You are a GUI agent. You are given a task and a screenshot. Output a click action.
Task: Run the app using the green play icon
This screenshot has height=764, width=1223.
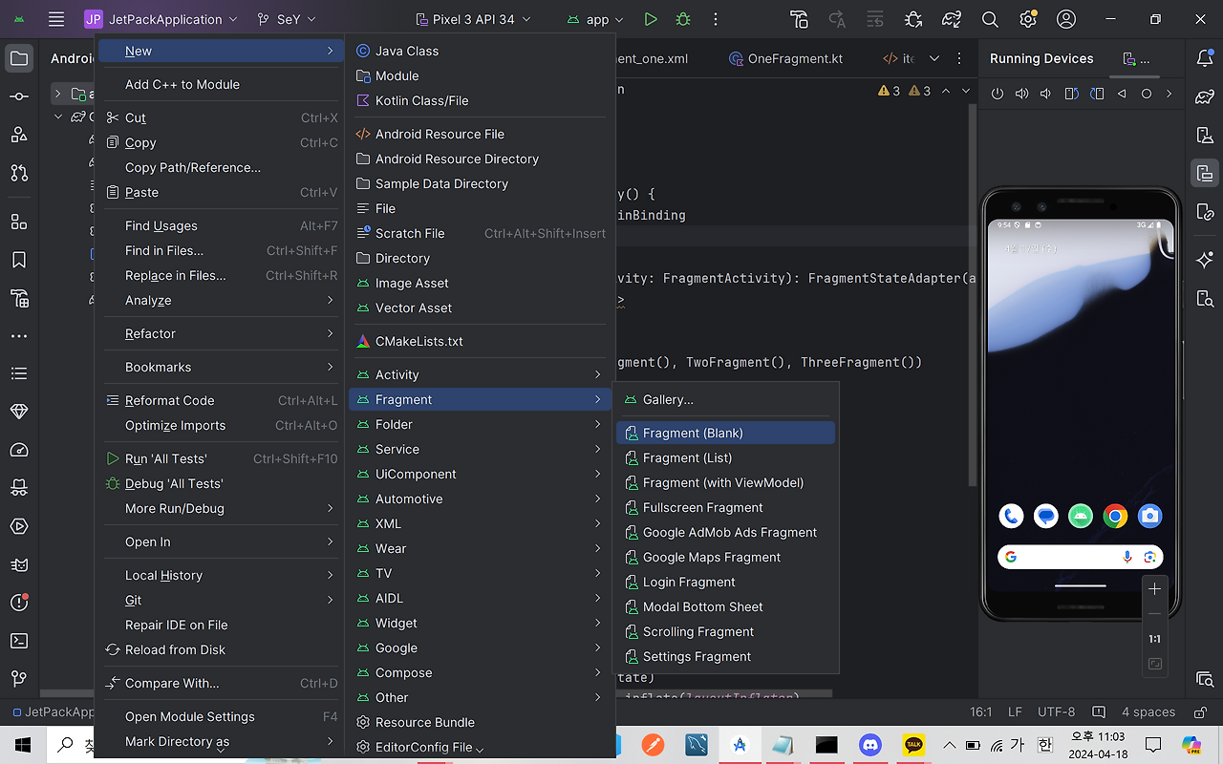tap(653, 19)
